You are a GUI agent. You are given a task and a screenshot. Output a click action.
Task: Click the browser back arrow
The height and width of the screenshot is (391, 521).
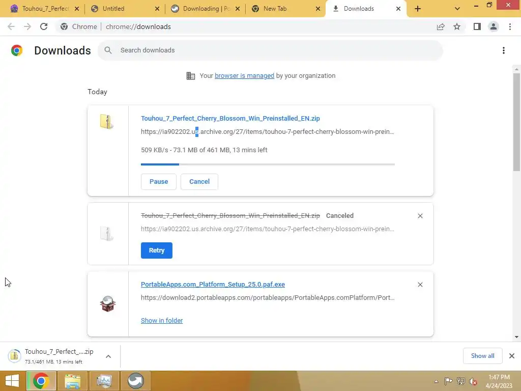[x=11, y=26]
